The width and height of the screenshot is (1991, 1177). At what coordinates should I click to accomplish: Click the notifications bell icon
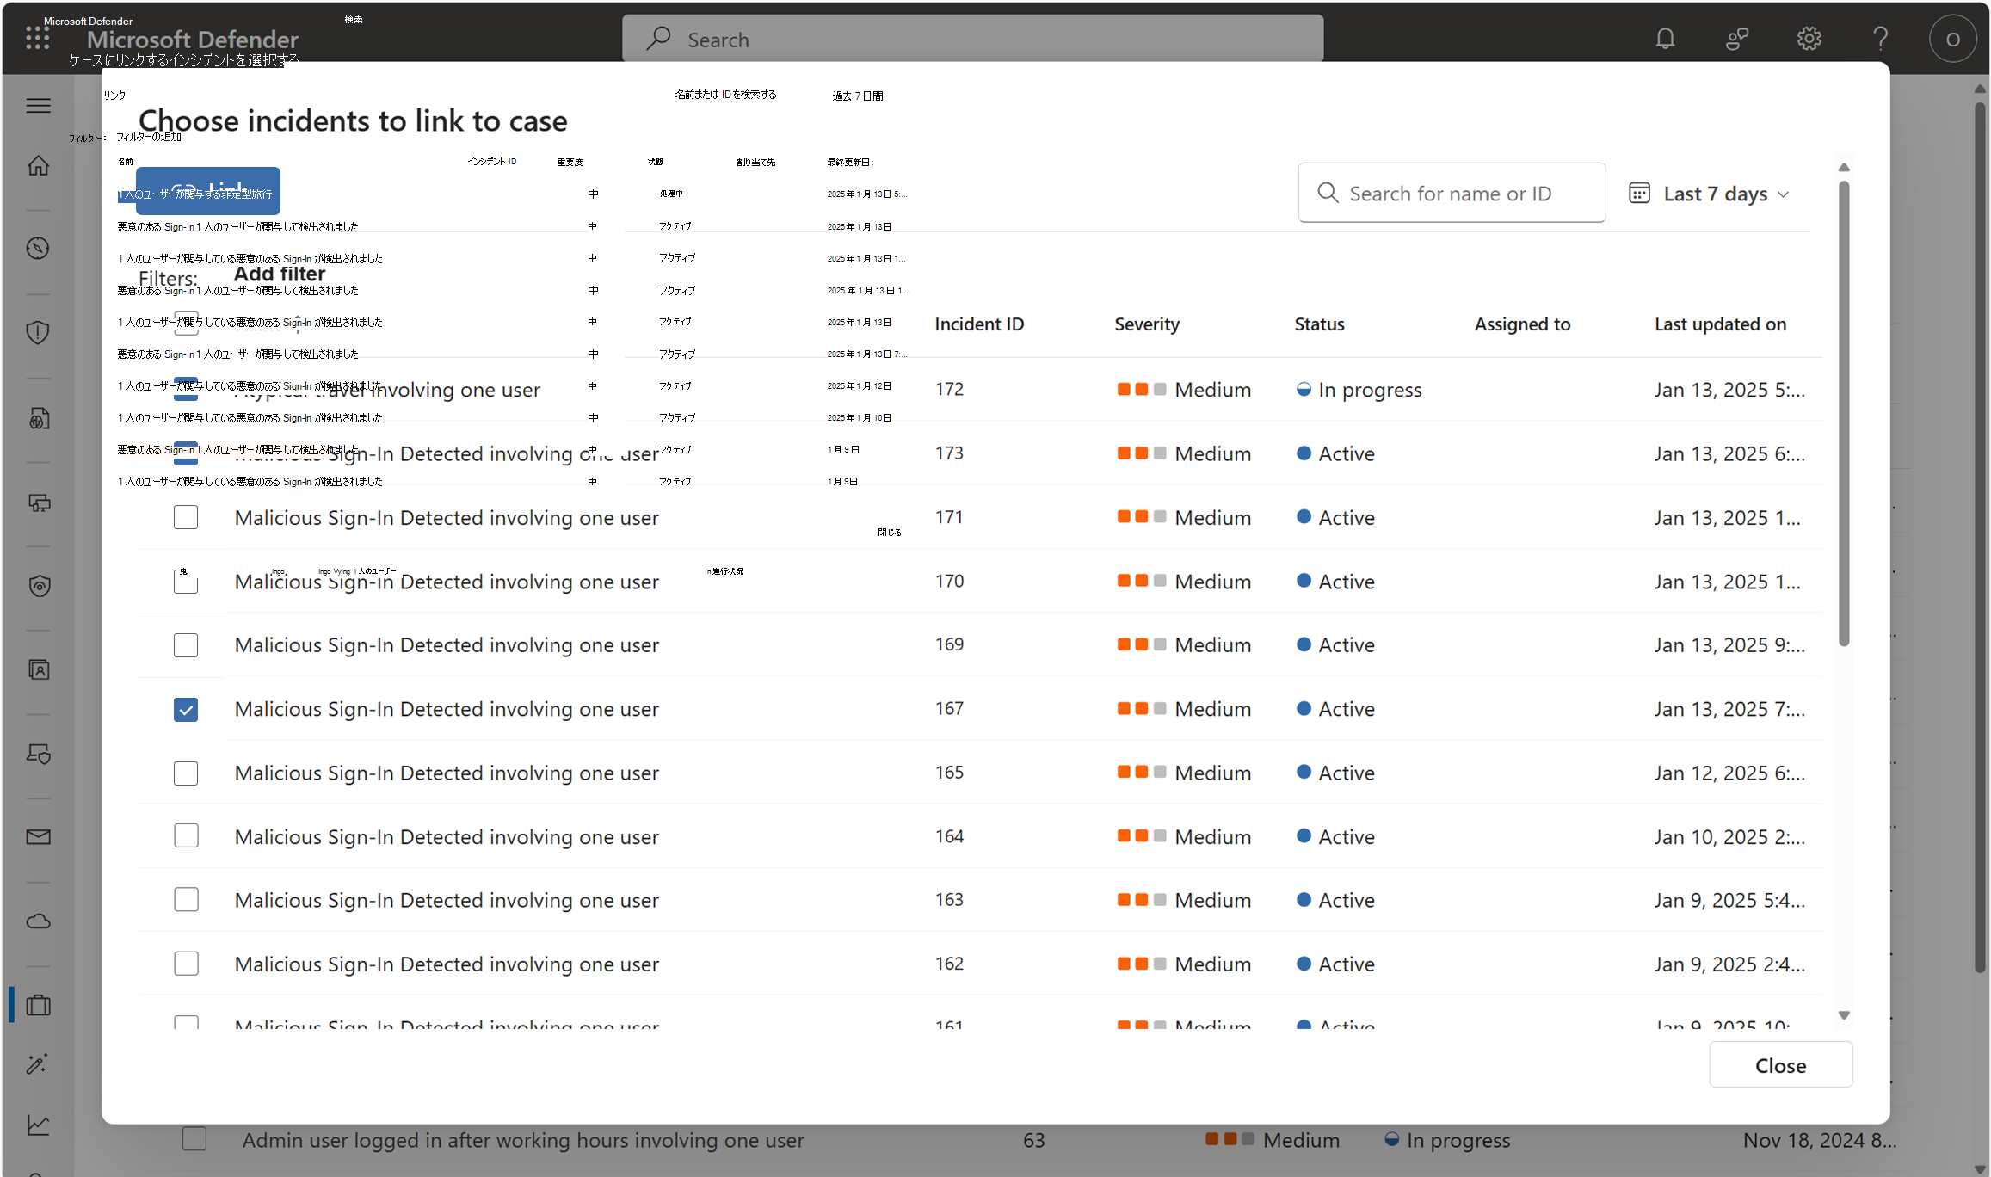pos(1665,39)
